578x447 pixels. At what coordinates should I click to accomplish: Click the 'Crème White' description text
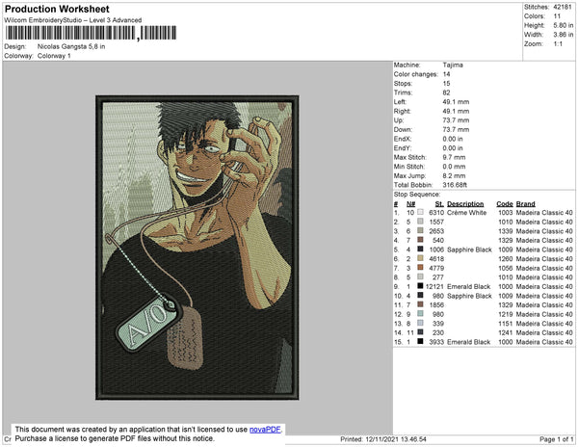point(466,213)
